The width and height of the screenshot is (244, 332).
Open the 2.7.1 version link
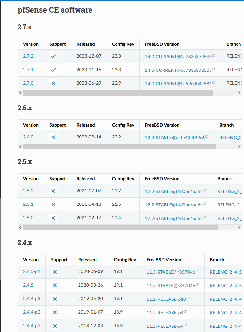pos(28,70)
